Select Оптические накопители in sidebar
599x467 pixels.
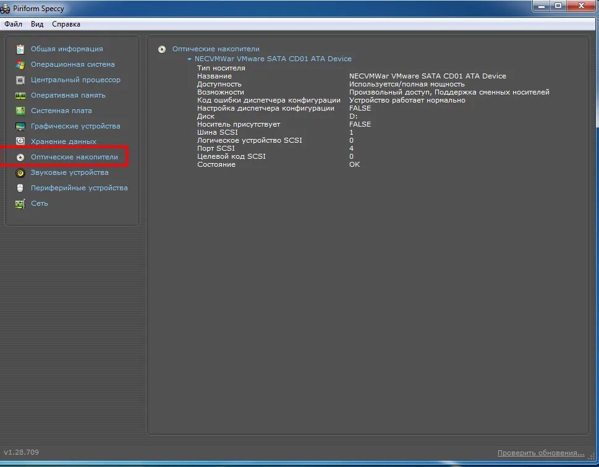74,157
